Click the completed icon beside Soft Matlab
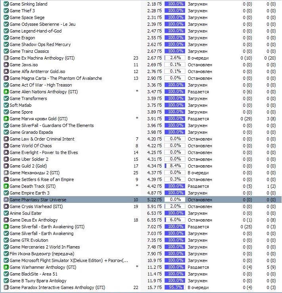 pos(6,105)
